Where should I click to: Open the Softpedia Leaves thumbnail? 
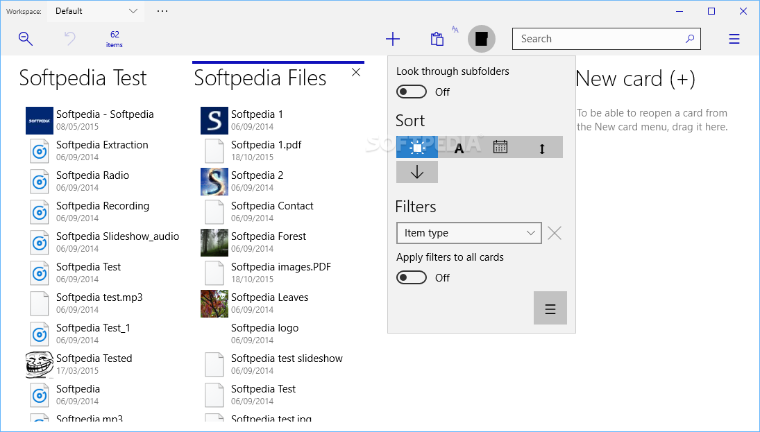(214, 303)
